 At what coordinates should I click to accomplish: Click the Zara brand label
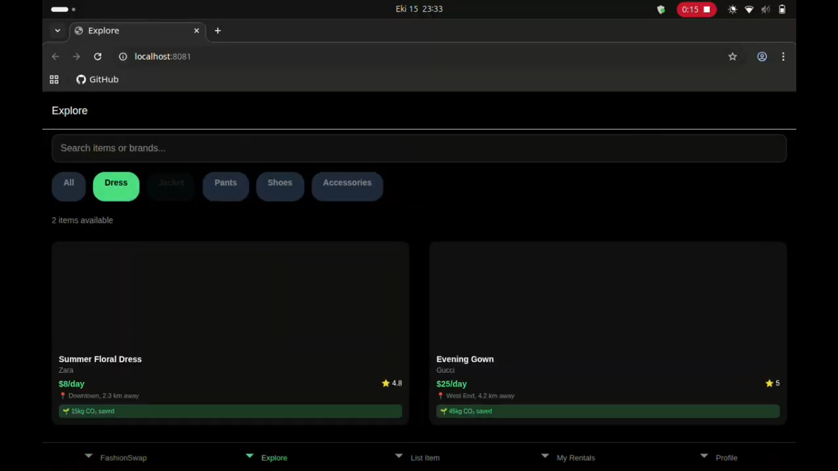click(66, 370)
